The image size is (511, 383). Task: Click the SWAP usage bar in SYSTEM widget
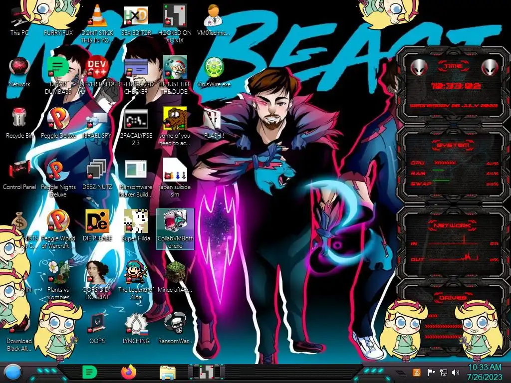point(441,180)
